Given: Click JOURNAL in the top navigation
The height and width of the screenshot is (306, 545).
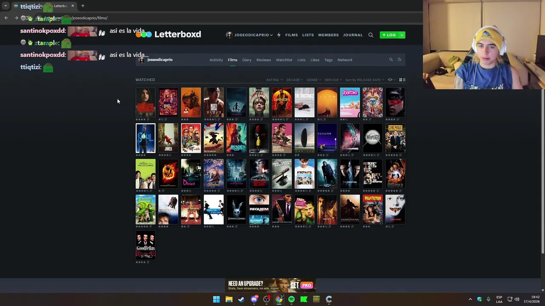Looking at the screenshot, I should pos(353,35).
